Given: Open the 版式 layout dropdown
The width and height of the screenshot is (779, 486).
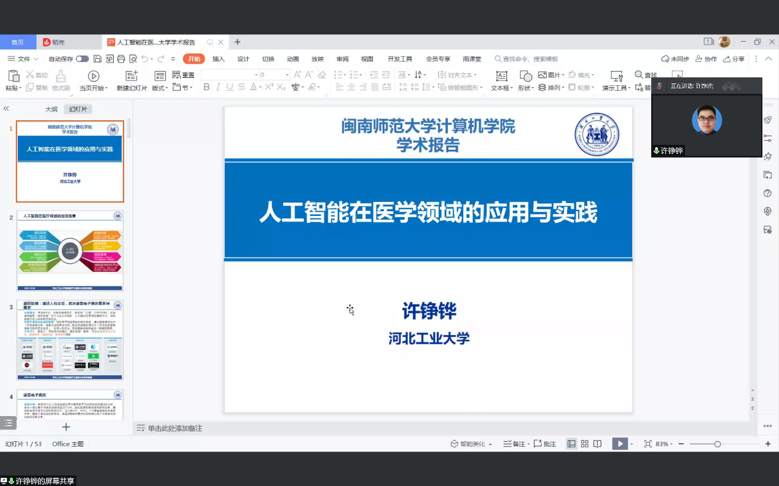Looking at the screenshot, I should click(x=160, y=88).
